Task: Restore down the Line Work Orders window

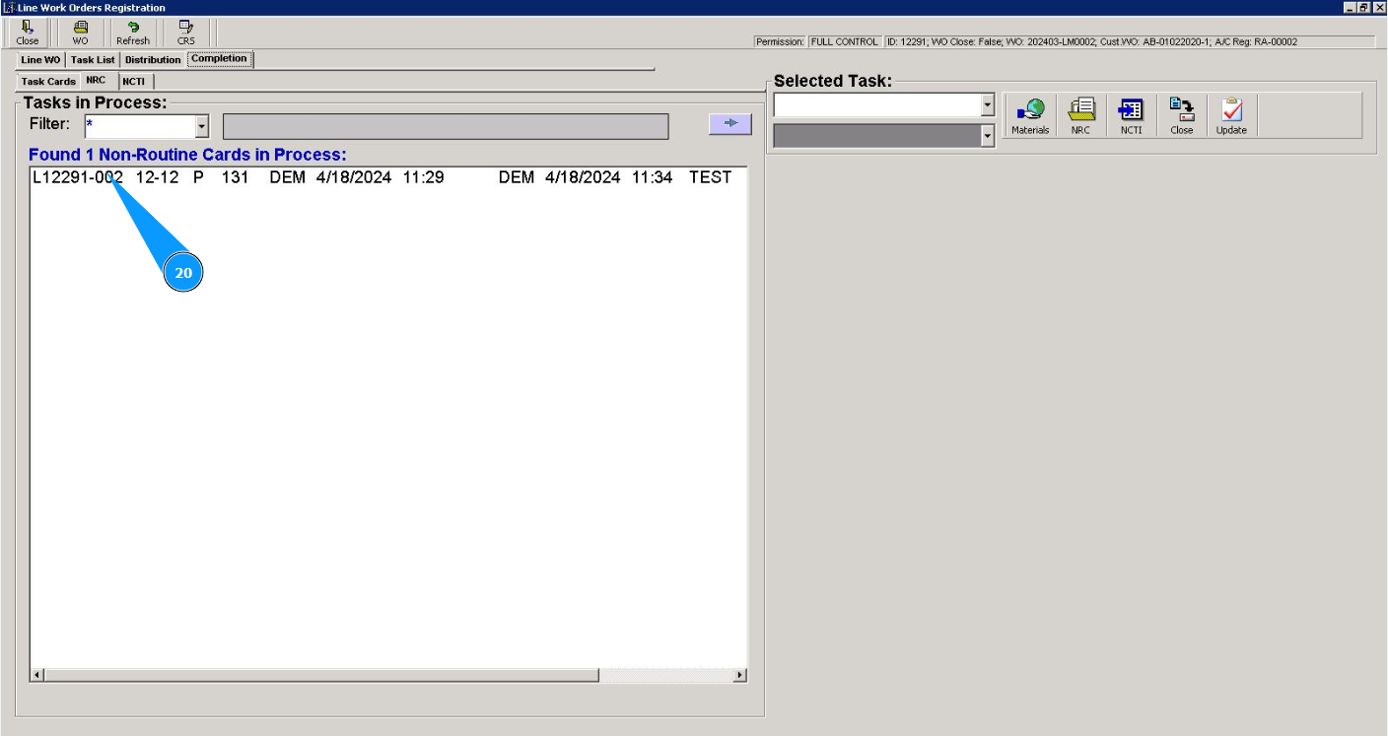Action: tap(1364, 7)
